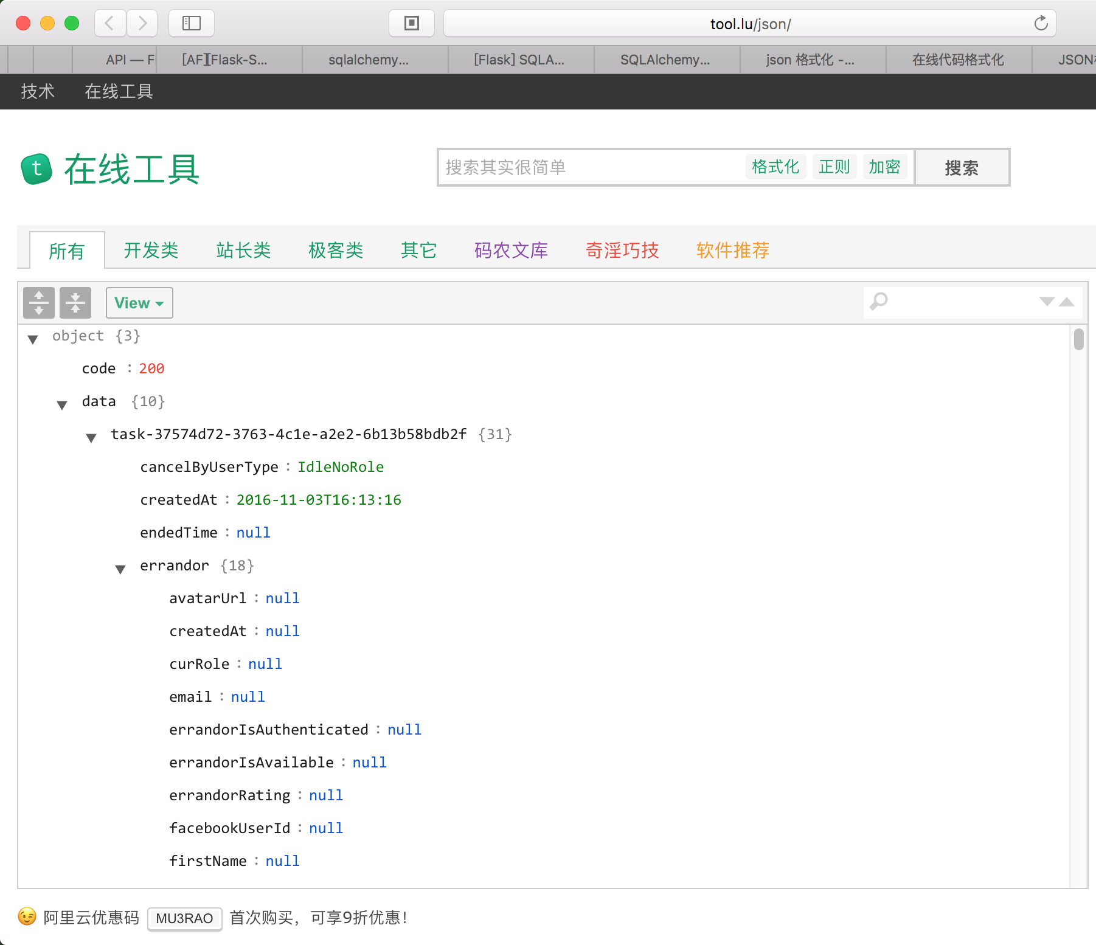Click the green tool.lu logo icon

(36, 169)
